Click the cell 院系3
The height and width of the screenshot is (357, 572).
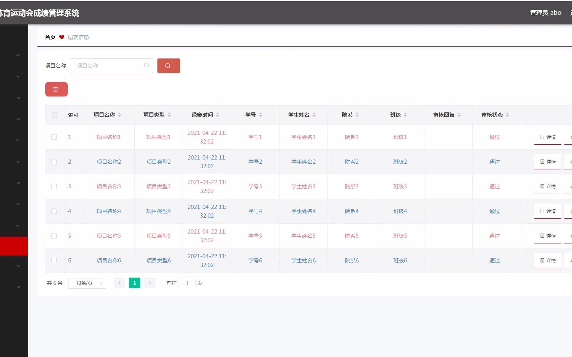[352, 186]
